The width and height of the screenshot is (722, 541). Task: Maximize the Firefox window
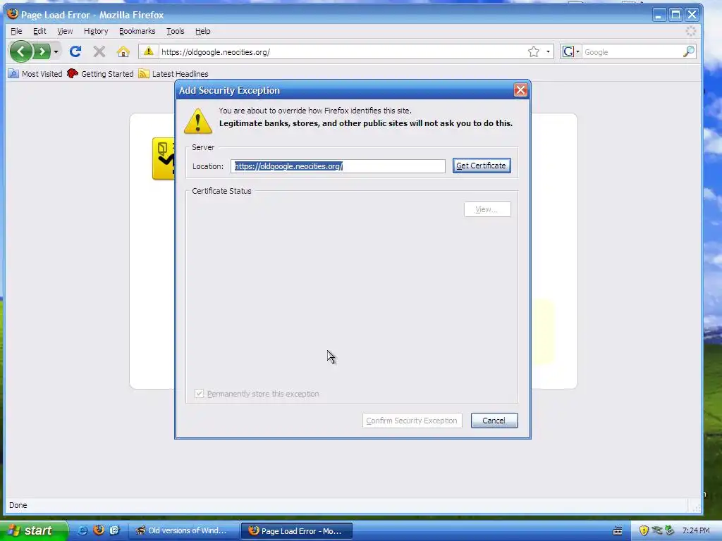(675, 15)
